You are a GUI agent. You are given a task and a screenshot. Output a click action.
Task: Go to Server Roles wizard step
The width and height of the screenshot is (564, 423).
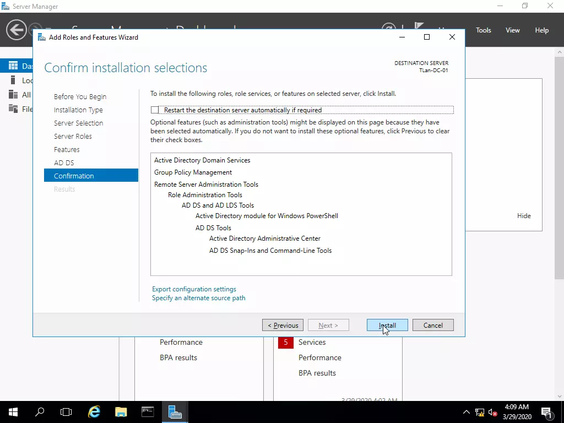pyautogui.click(x=73, y=137)
